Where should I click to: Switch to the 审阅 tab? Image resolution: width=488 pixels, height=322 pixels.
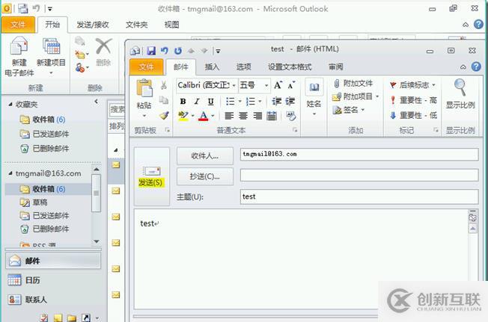tap(336, 66)
